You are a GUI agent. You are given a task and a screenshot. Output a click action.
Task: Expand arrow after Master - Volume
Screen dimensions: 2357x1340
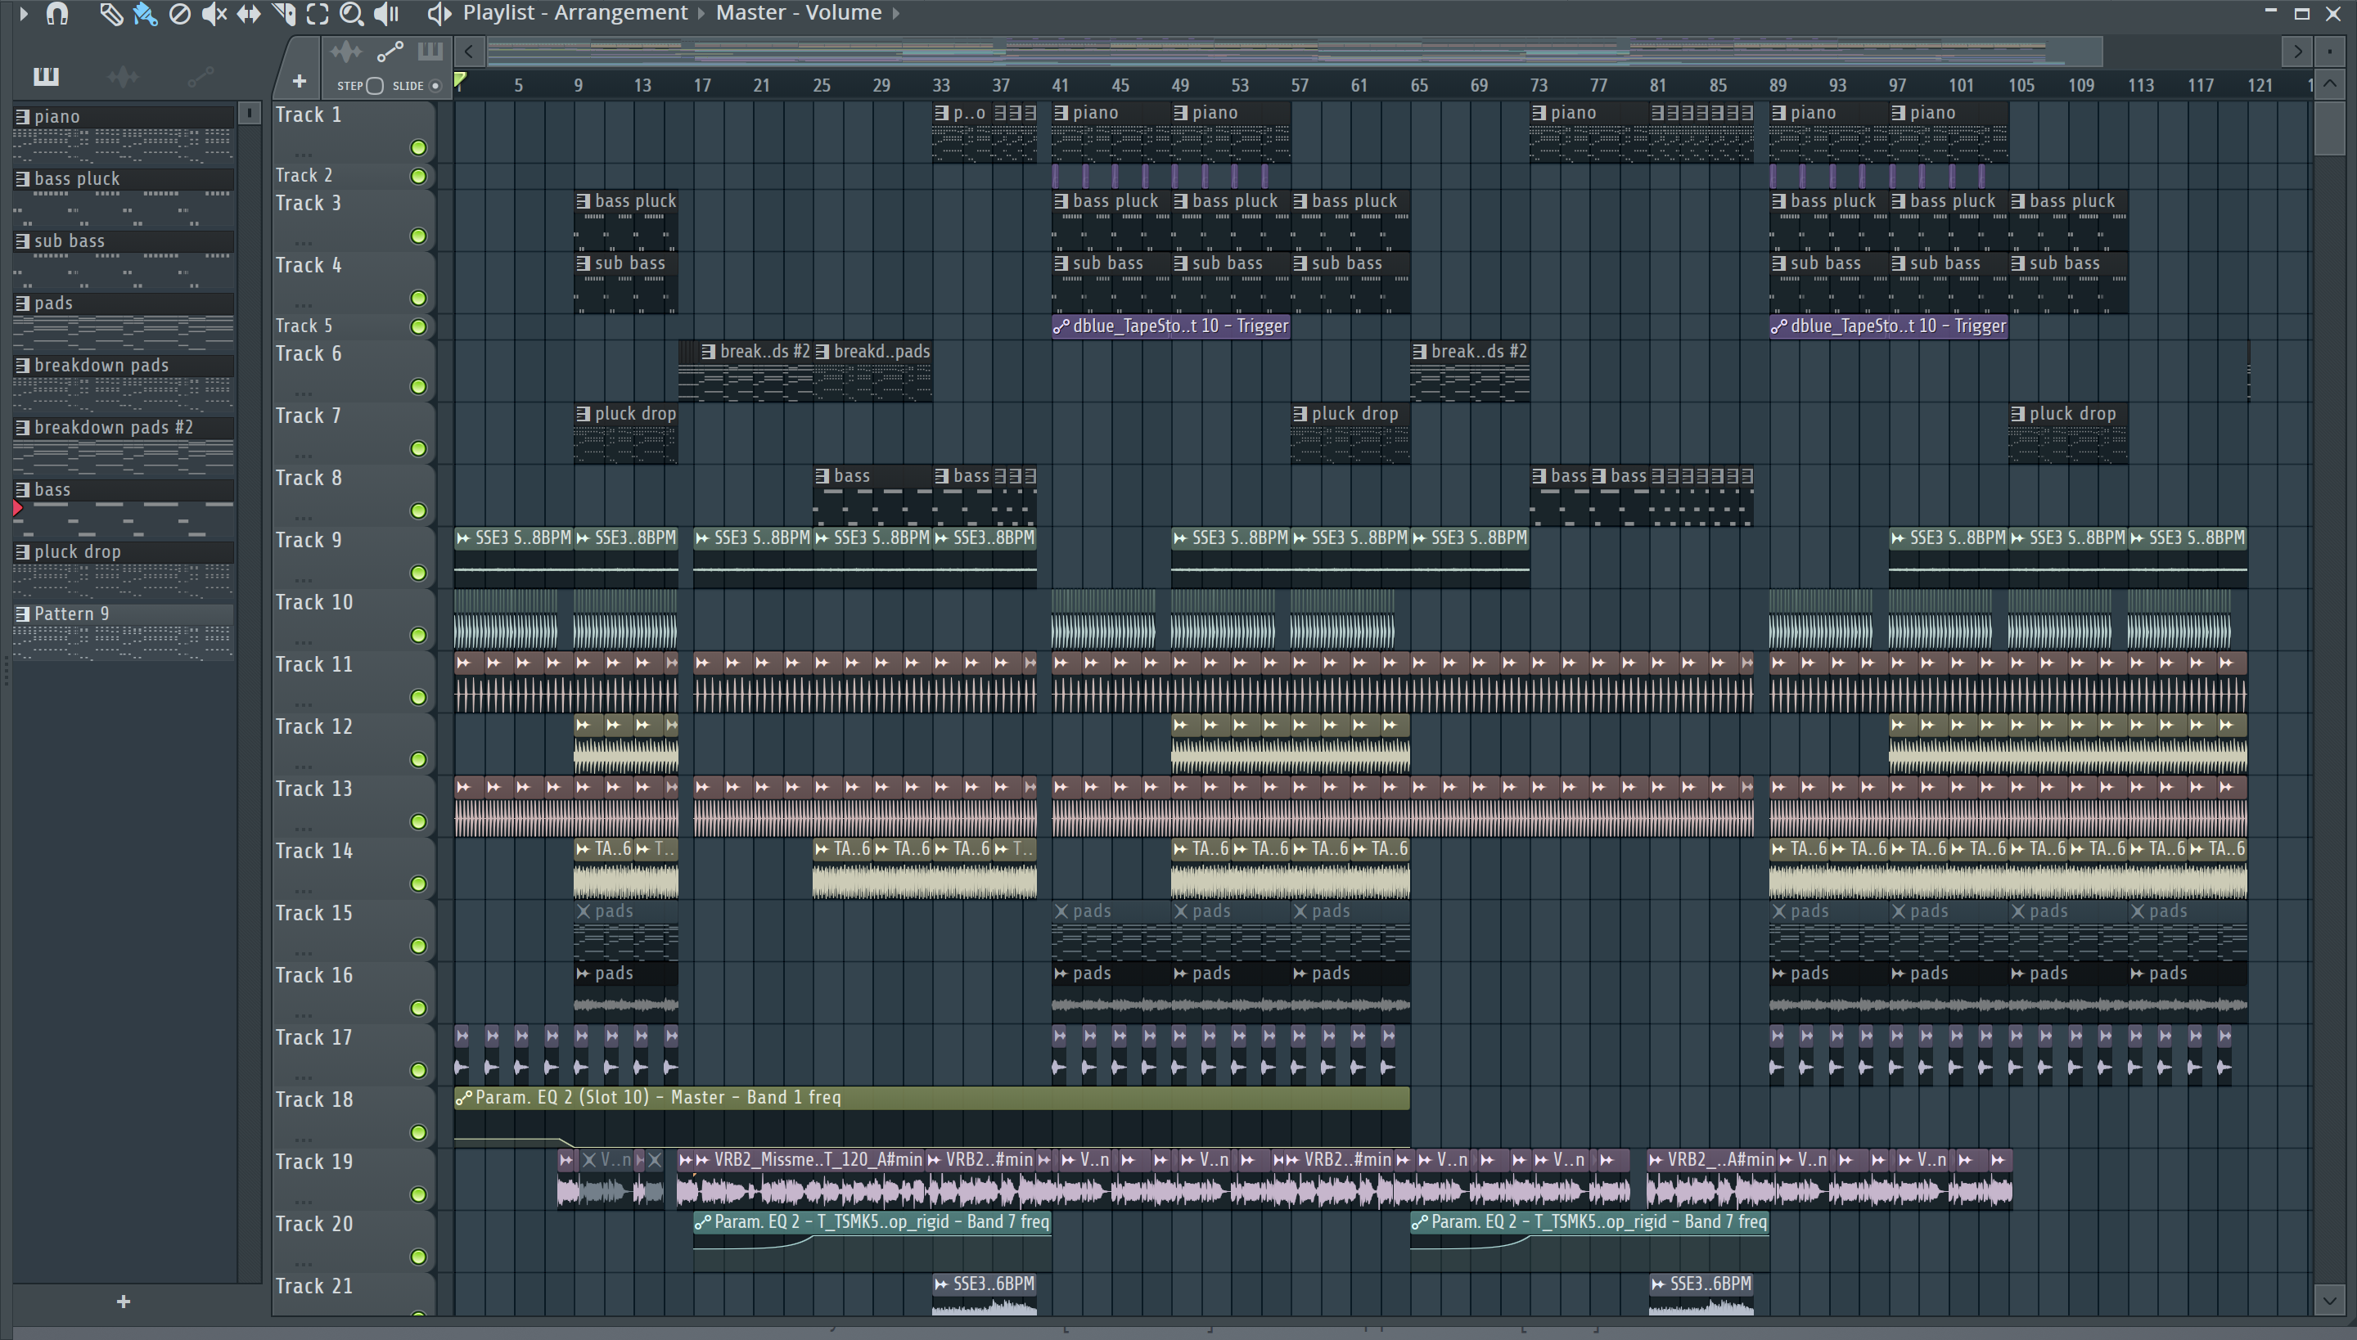click(x=896, y=14)
